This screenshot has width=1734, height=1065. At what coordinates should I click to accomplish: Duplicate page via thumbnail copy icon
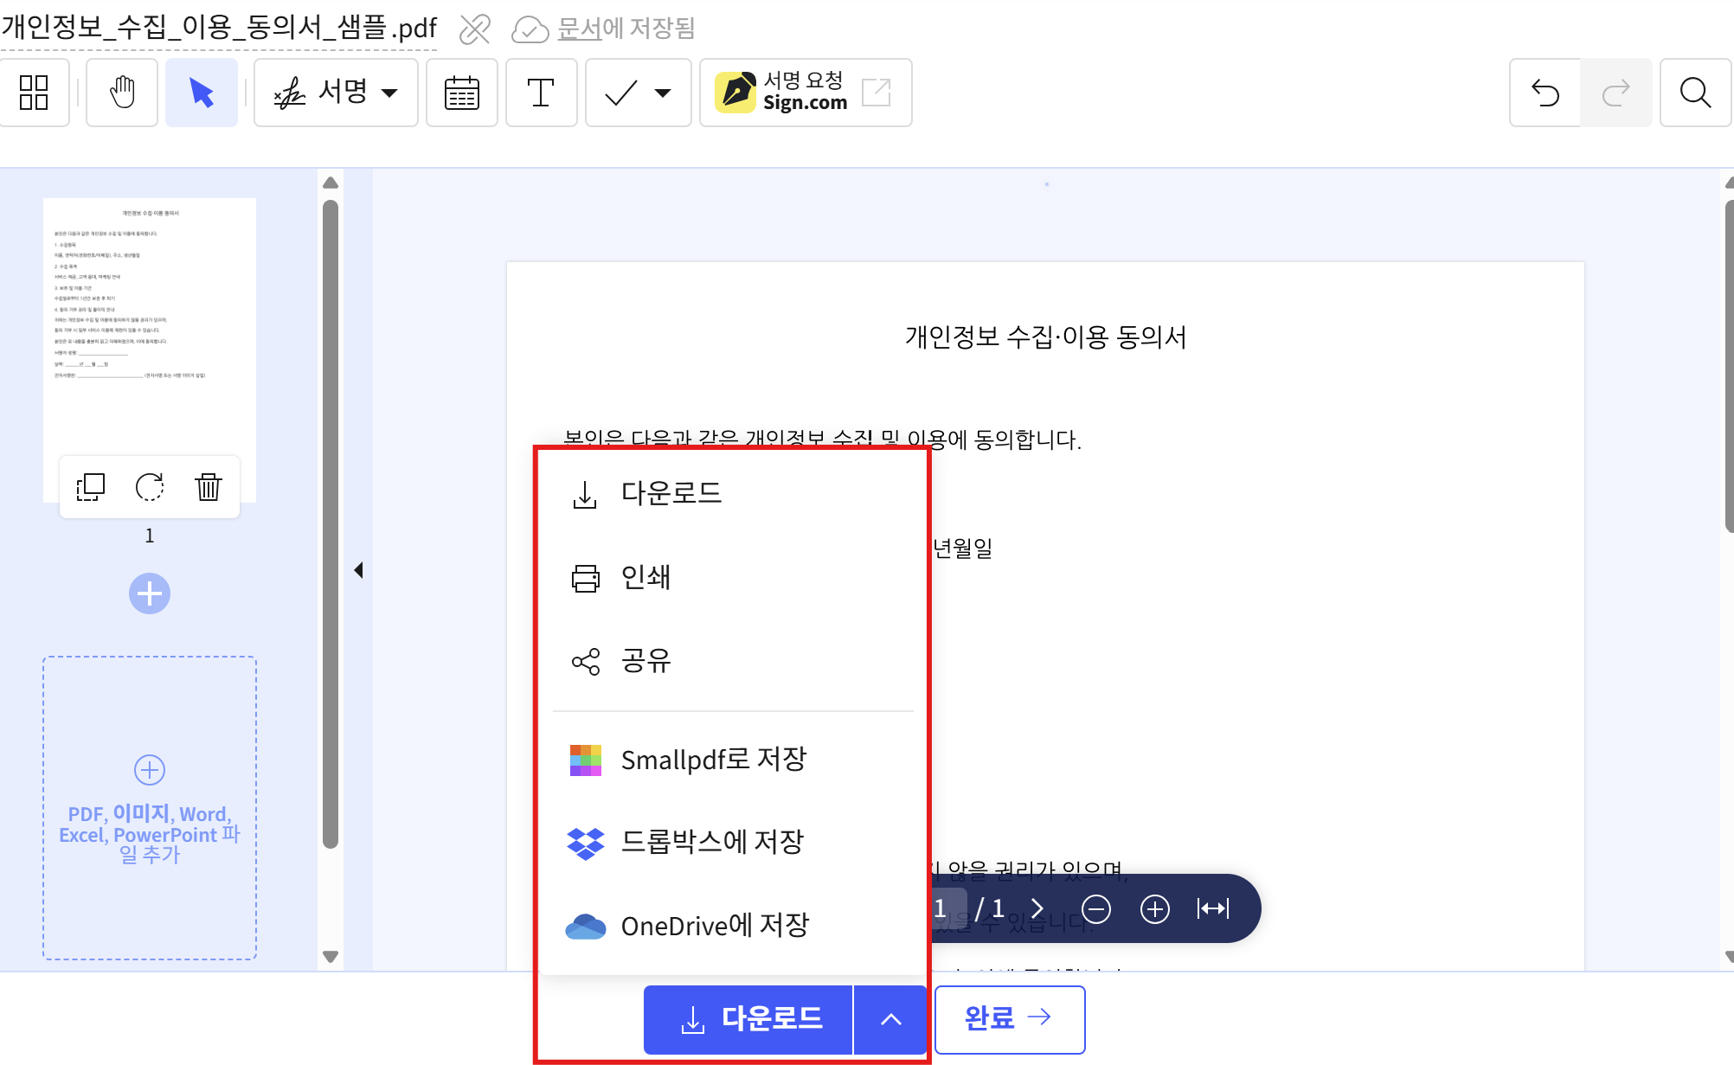[91, 487]
